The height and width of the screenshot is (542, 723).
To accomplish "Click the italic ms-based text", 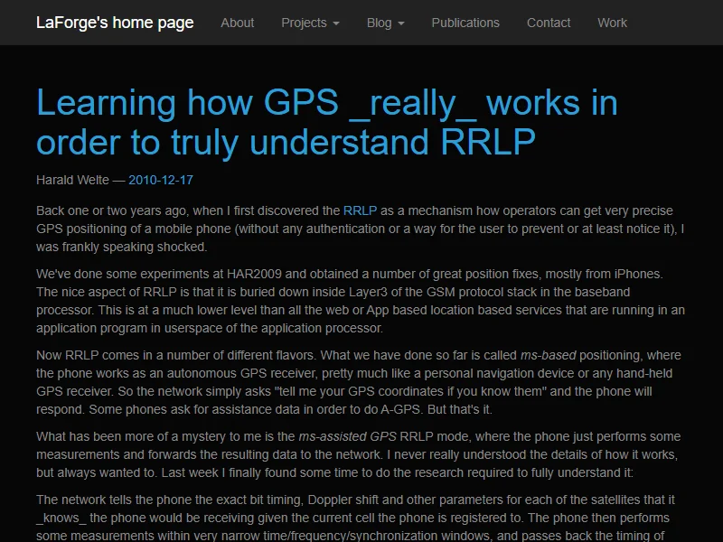I will 549,355.
